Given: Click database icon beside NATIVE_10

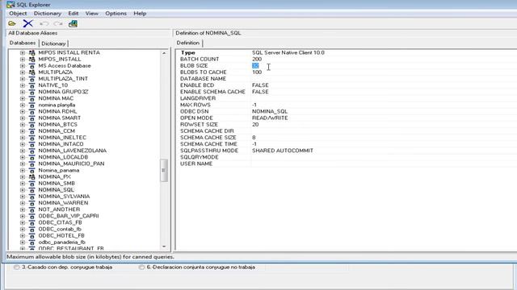Looking at the screenshot, I should (x=32, y=85).
